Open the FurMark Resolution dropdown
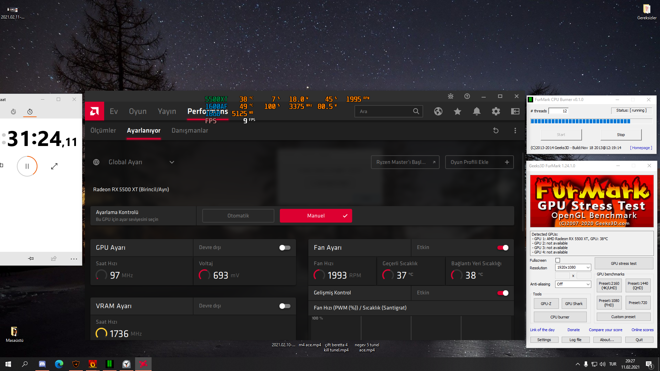 coord(573,268)
